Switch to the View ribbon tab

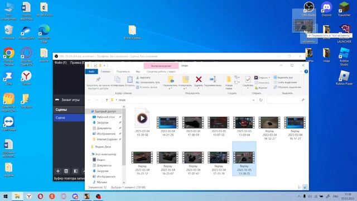[x=138, y=71]
